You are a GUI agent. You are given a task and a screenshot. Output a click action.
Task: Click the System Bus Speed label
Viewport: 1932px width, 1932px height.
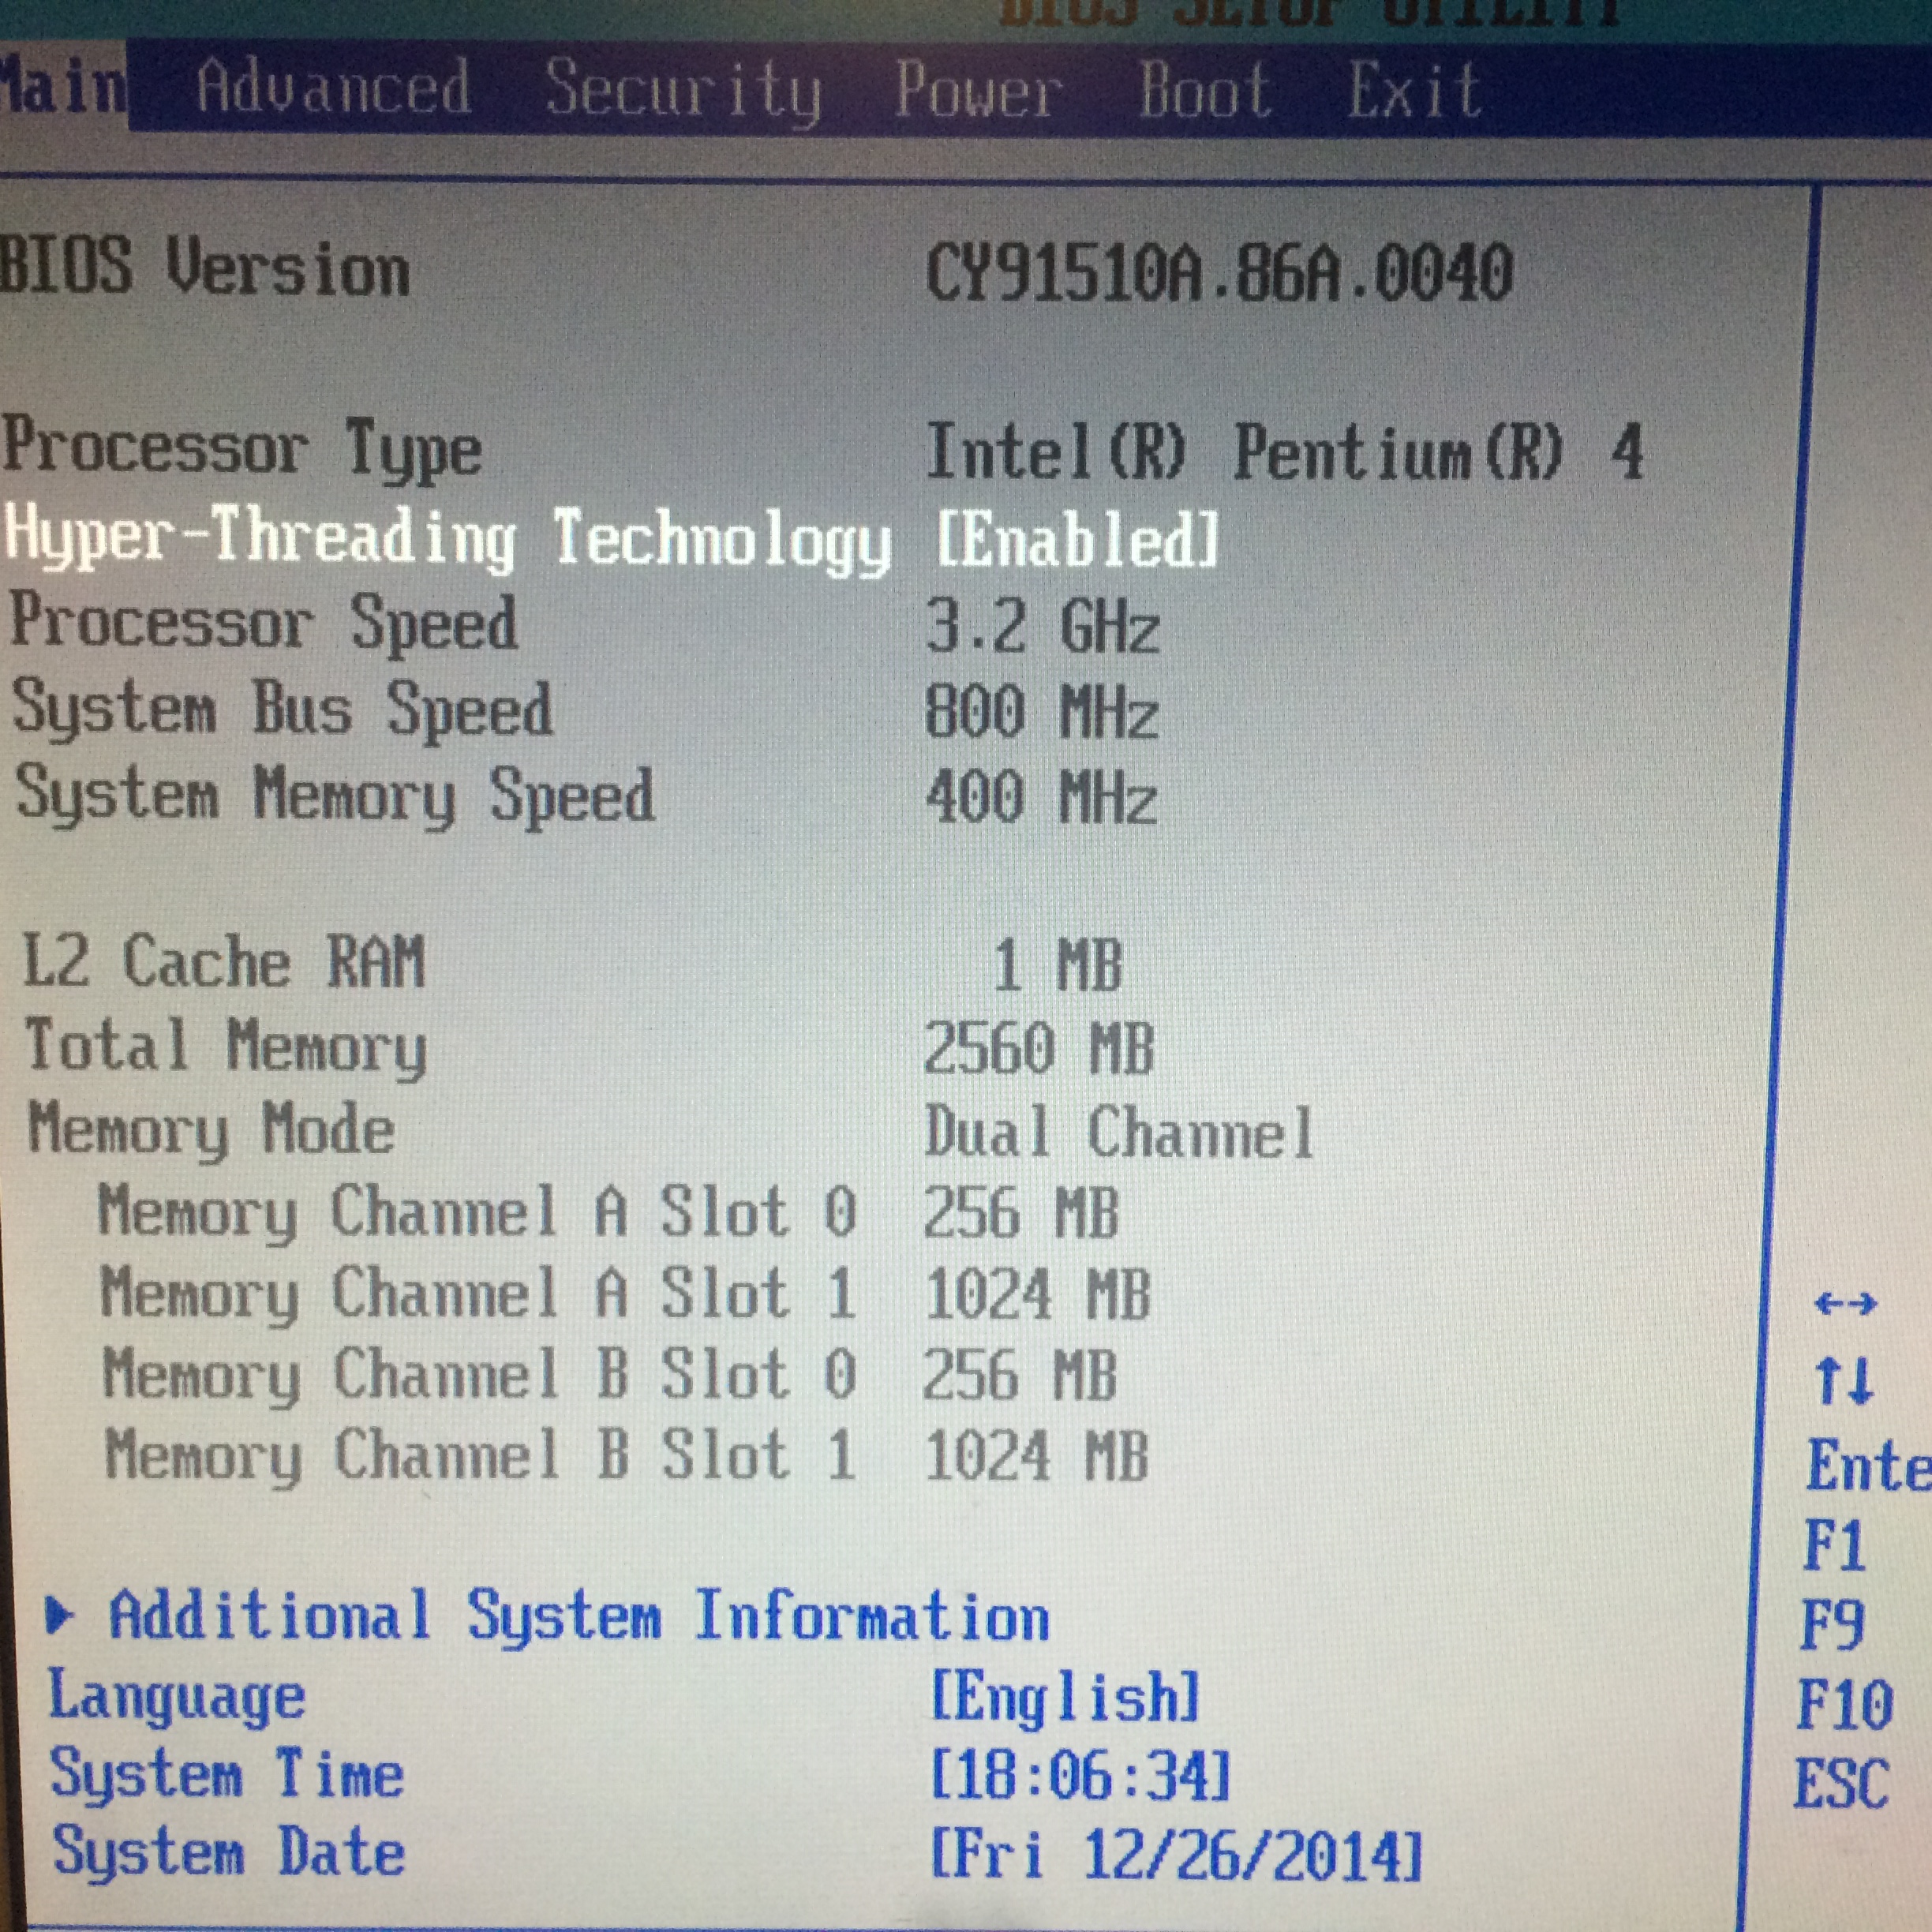tap(282, 710)
